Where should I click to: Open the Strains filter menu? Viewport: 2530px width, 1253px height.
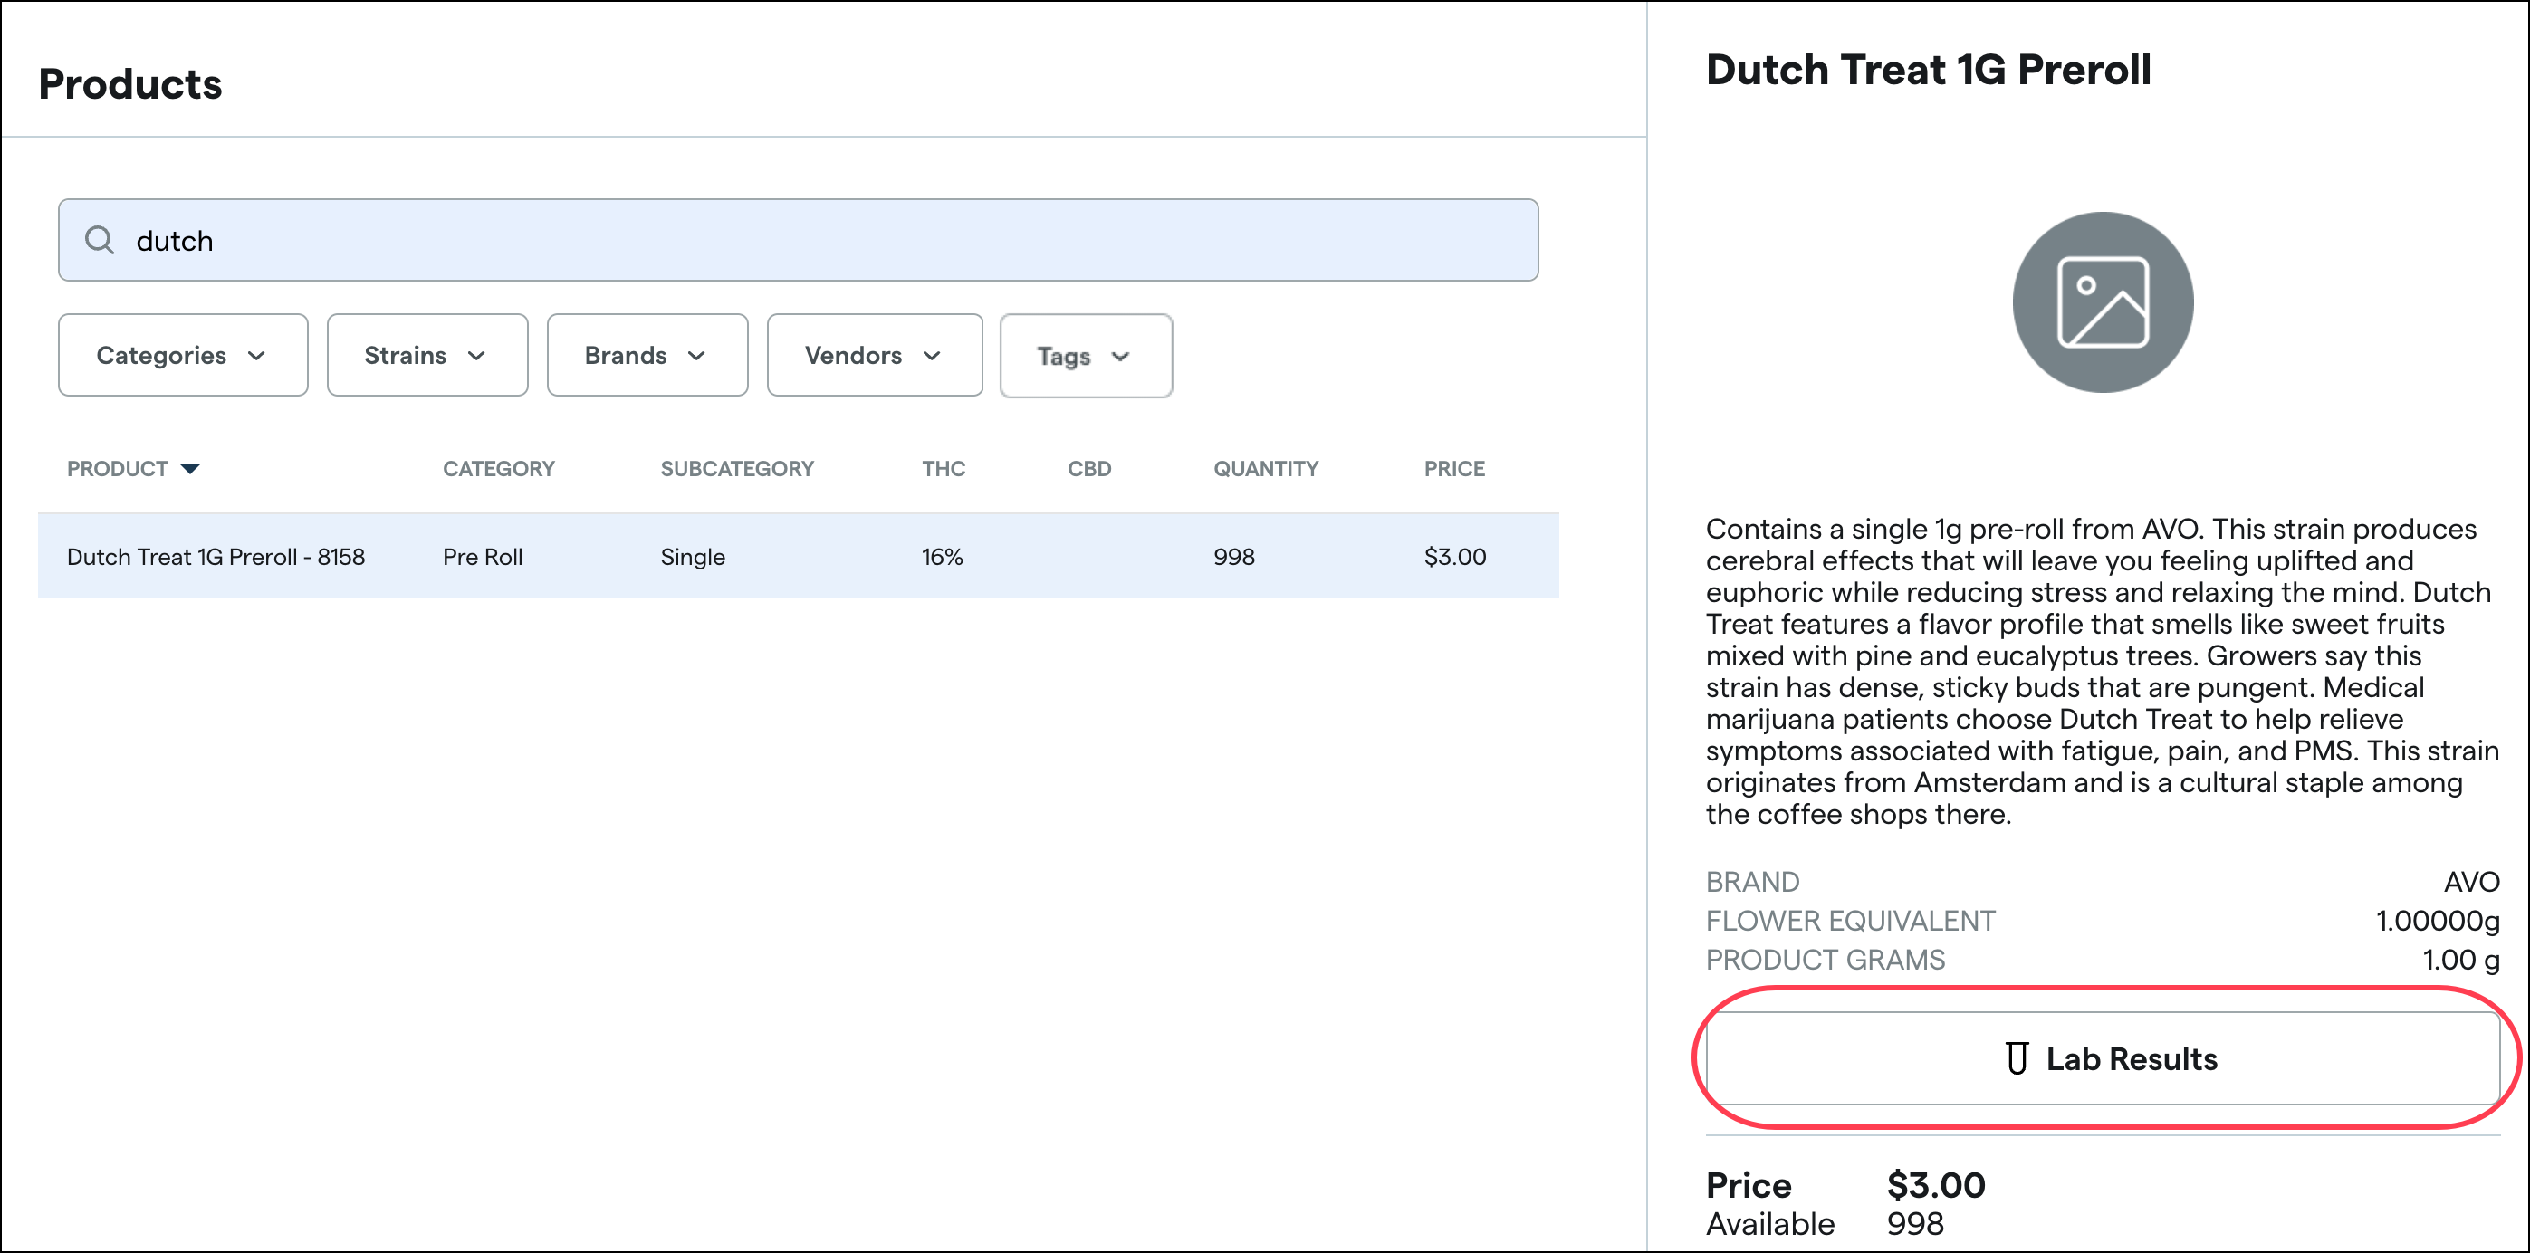(426, 355)
